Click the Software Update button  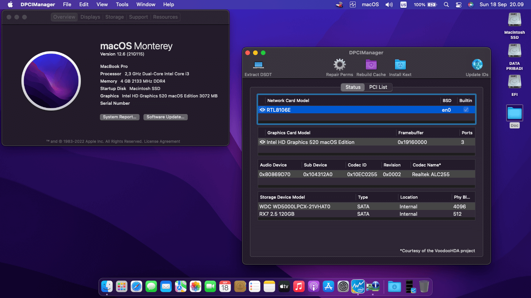point(165,117)
